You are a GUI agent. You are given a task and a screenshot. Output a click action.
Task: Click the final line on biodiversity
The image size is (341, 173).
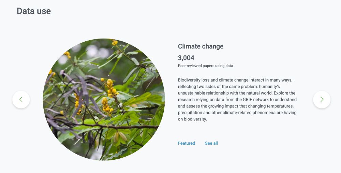click(192, 119)
